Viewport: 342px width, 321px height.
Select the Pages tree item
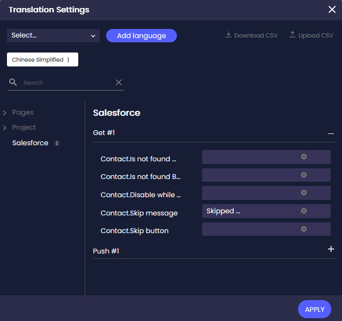23,113
